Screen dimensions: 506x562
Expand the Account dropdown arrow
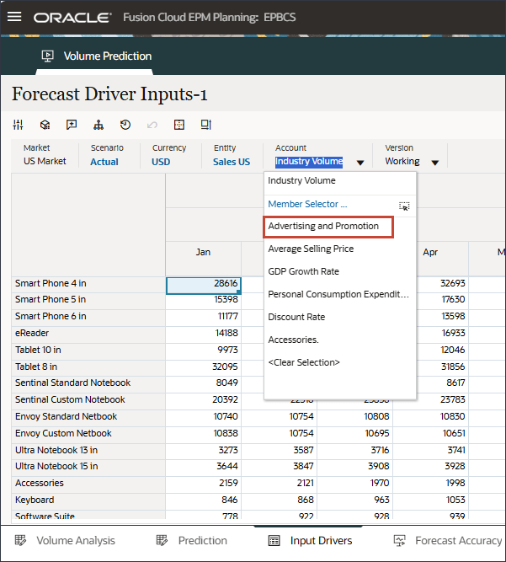click(360, 163)
